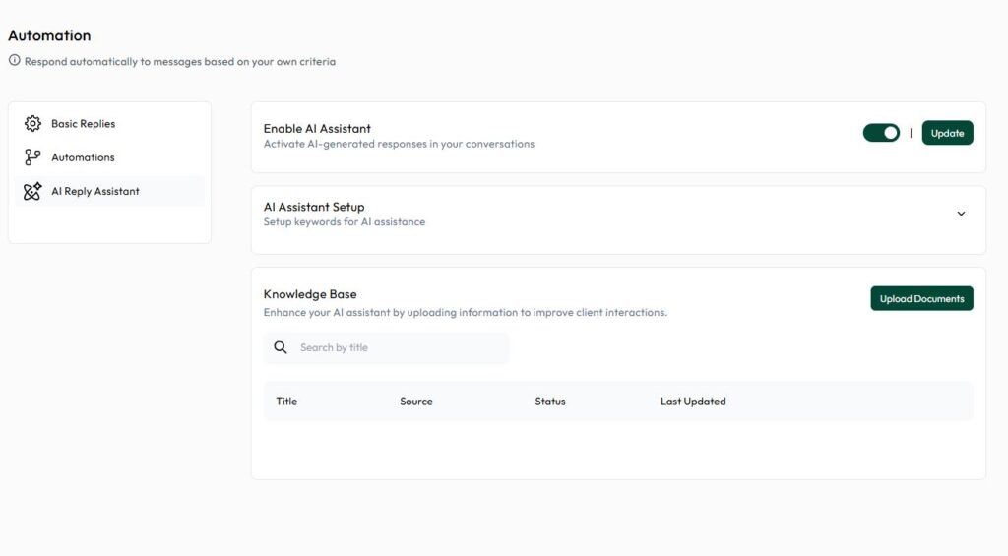The width and height of the screenshot is (1008, 556).
Task: Click the Last Updated column header
Action: pos(693,402)
